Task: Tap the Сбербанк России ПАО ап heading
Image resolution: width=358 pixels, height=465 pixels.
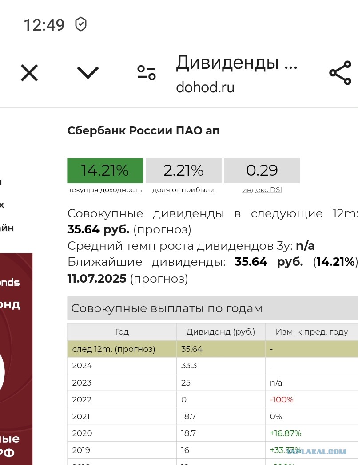Action: point(143,131)
